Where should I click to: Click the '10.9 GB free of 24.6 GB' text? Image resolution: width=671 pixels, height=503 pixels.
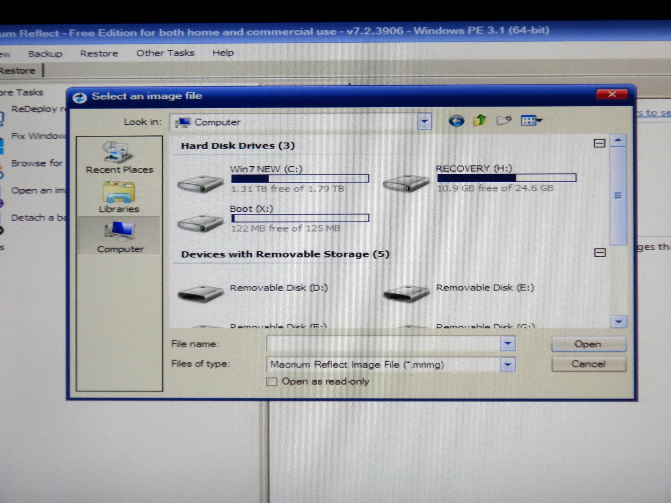(495, 188)
